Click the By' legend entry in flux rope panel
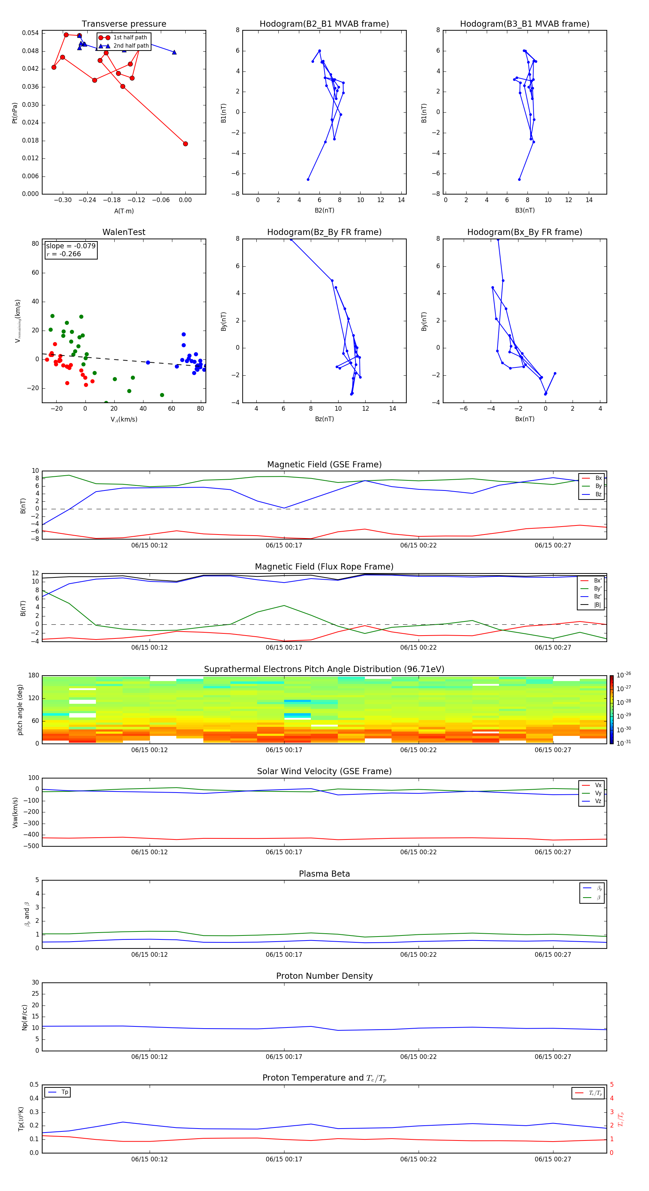 click(x=591, y=589)
